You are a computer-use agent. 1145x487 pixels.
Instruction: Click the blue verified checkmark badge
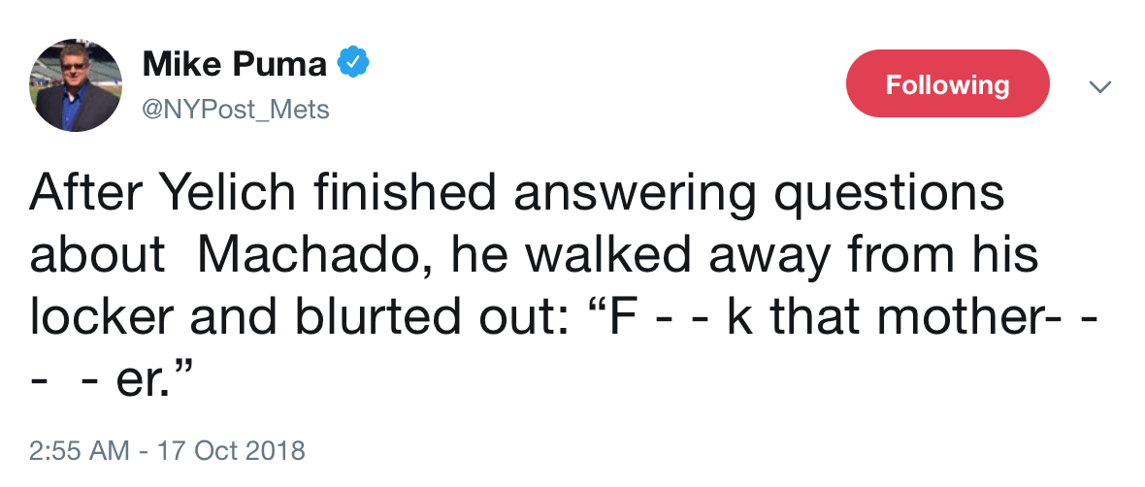tap(352, 64)
